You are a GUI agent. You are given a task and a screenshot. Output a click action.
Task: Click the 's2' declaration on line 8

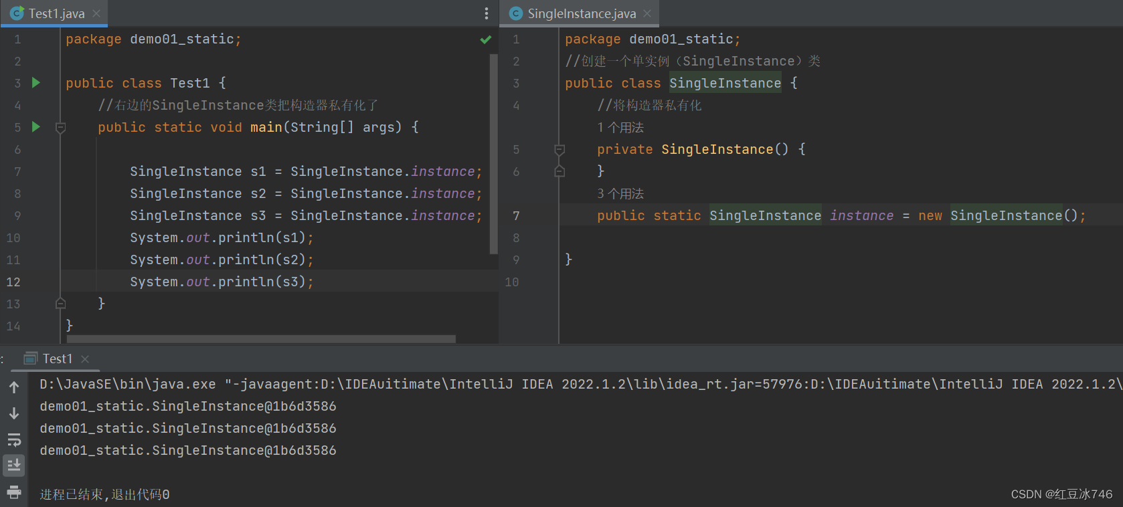pyautogui.click(x=258, y=193)
